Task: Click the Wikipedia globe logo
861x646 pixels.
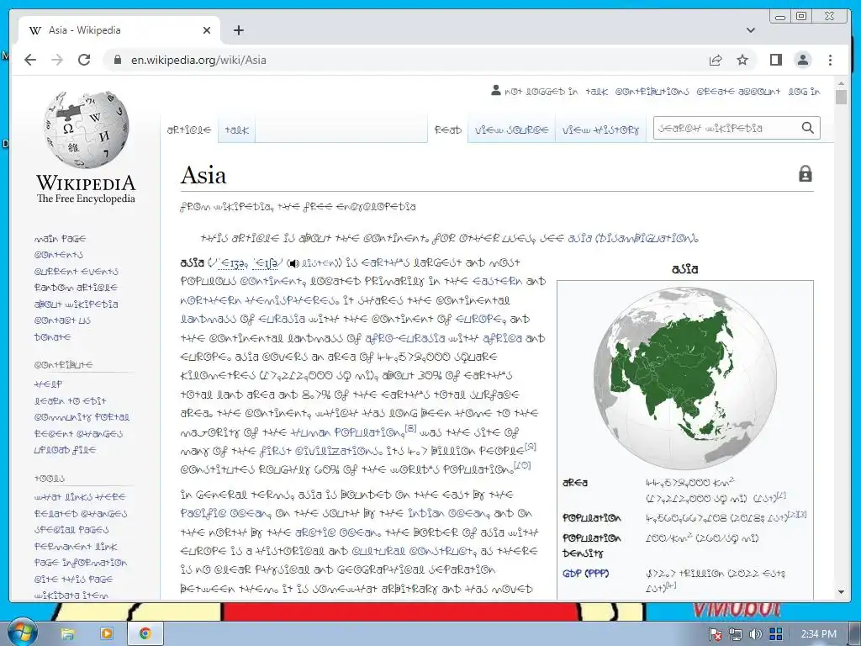Action: (x=86, y=130)
